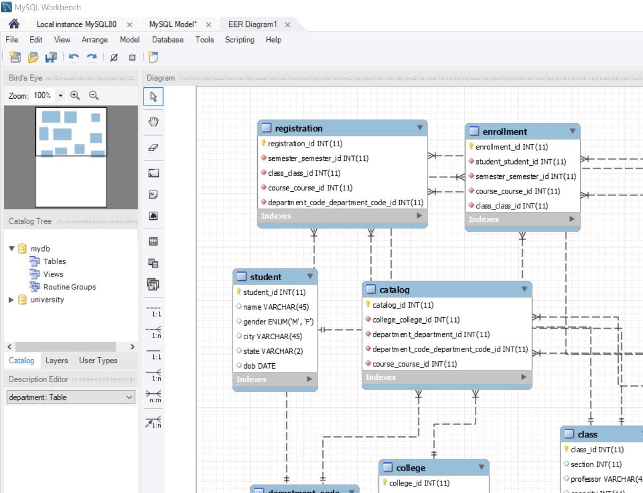Select Tables under mydb in Catalog Tree
Screen dimensions: 643x493
click(55, 262)
